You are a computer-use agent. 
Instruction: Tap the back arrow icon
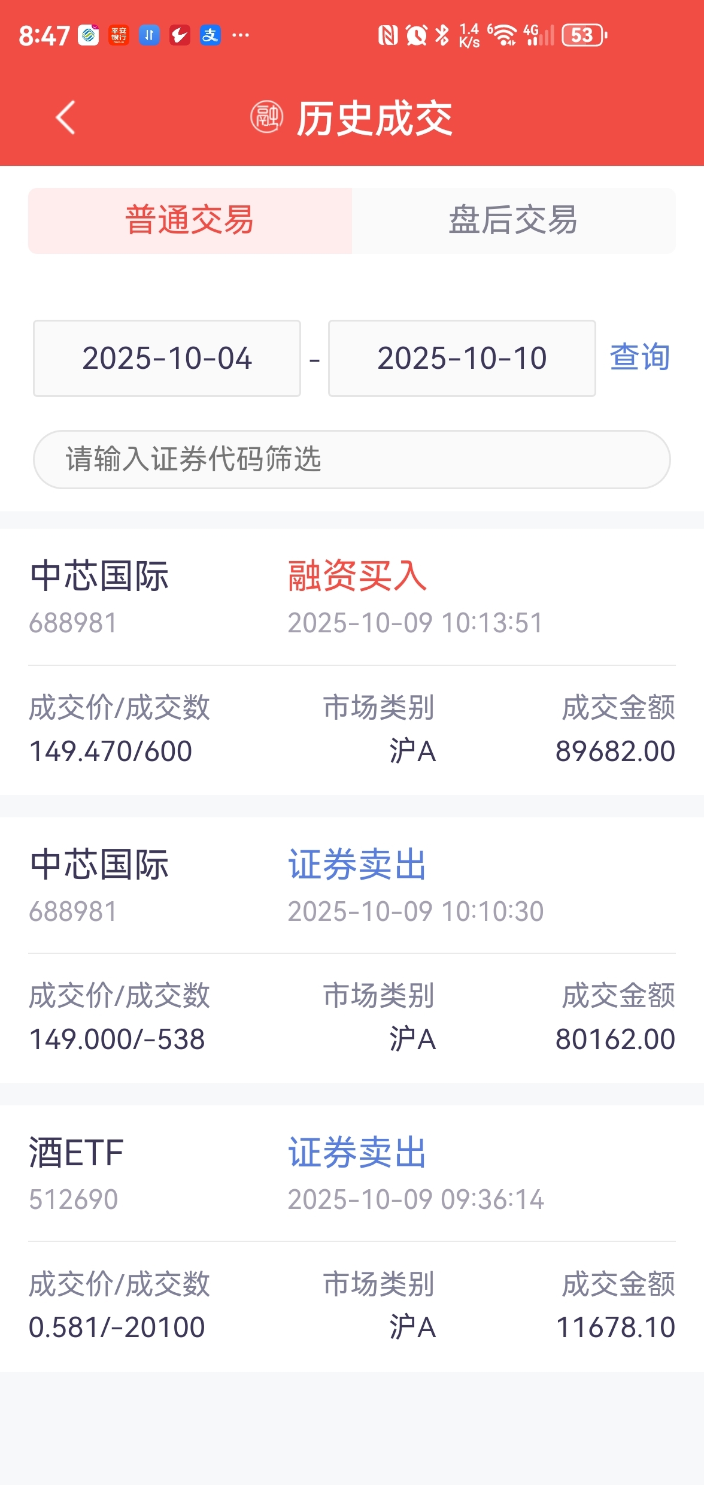[x=66, y=117]
